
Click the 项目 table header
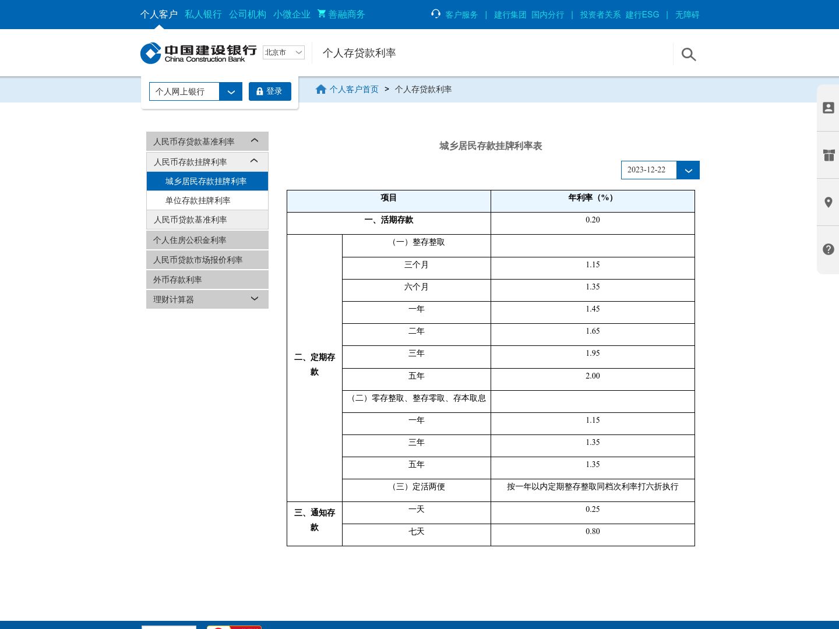pyautogui.click(x=389, y=201)
